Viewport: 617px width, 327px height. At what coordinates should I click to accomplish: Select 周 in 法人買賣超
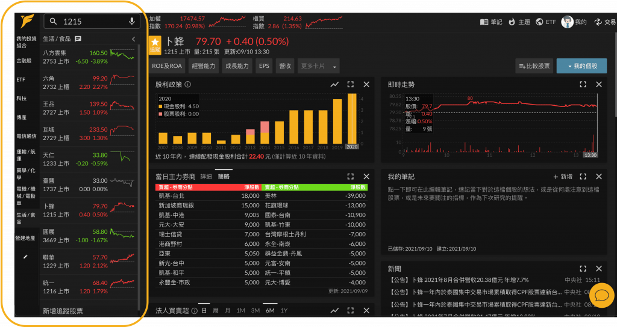click(216, 311)
